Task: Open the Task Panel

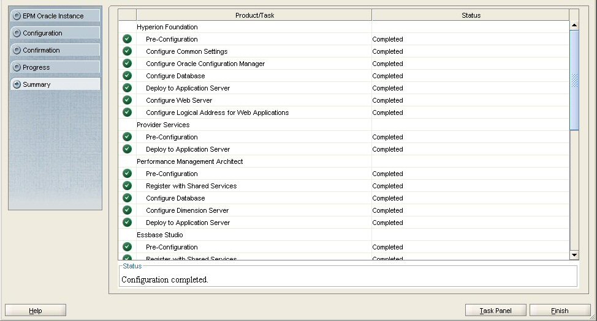Action: coord(495,311)
